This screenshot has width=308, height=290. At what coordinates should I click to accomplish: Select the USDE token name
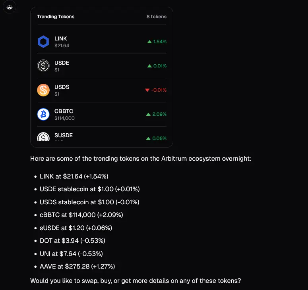tap(62, 63)
